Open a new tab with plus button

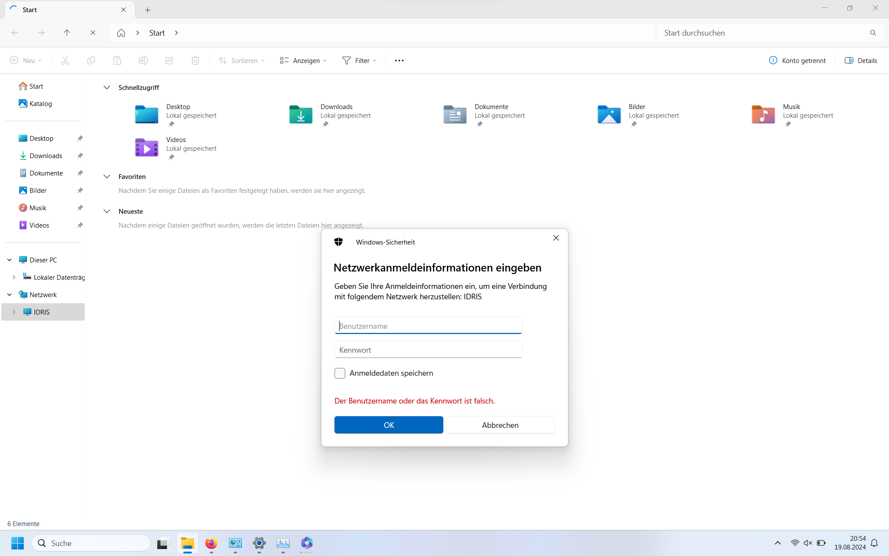coord(148,10)
